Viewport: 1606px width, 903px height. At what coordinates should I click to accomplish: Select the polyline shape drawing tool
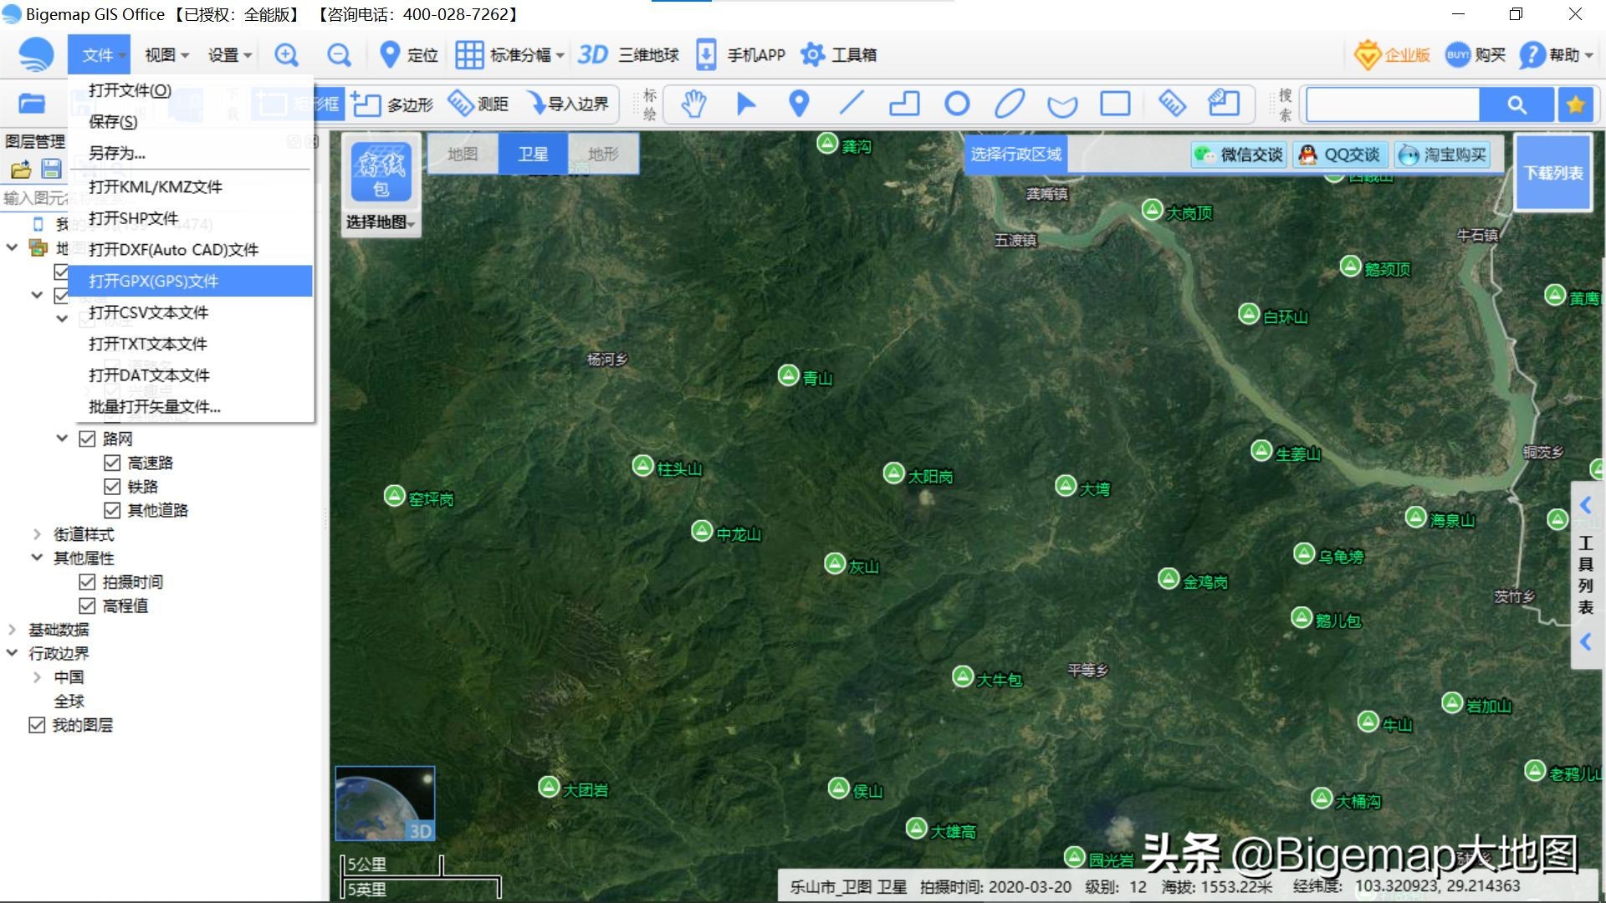click(904, 104)
